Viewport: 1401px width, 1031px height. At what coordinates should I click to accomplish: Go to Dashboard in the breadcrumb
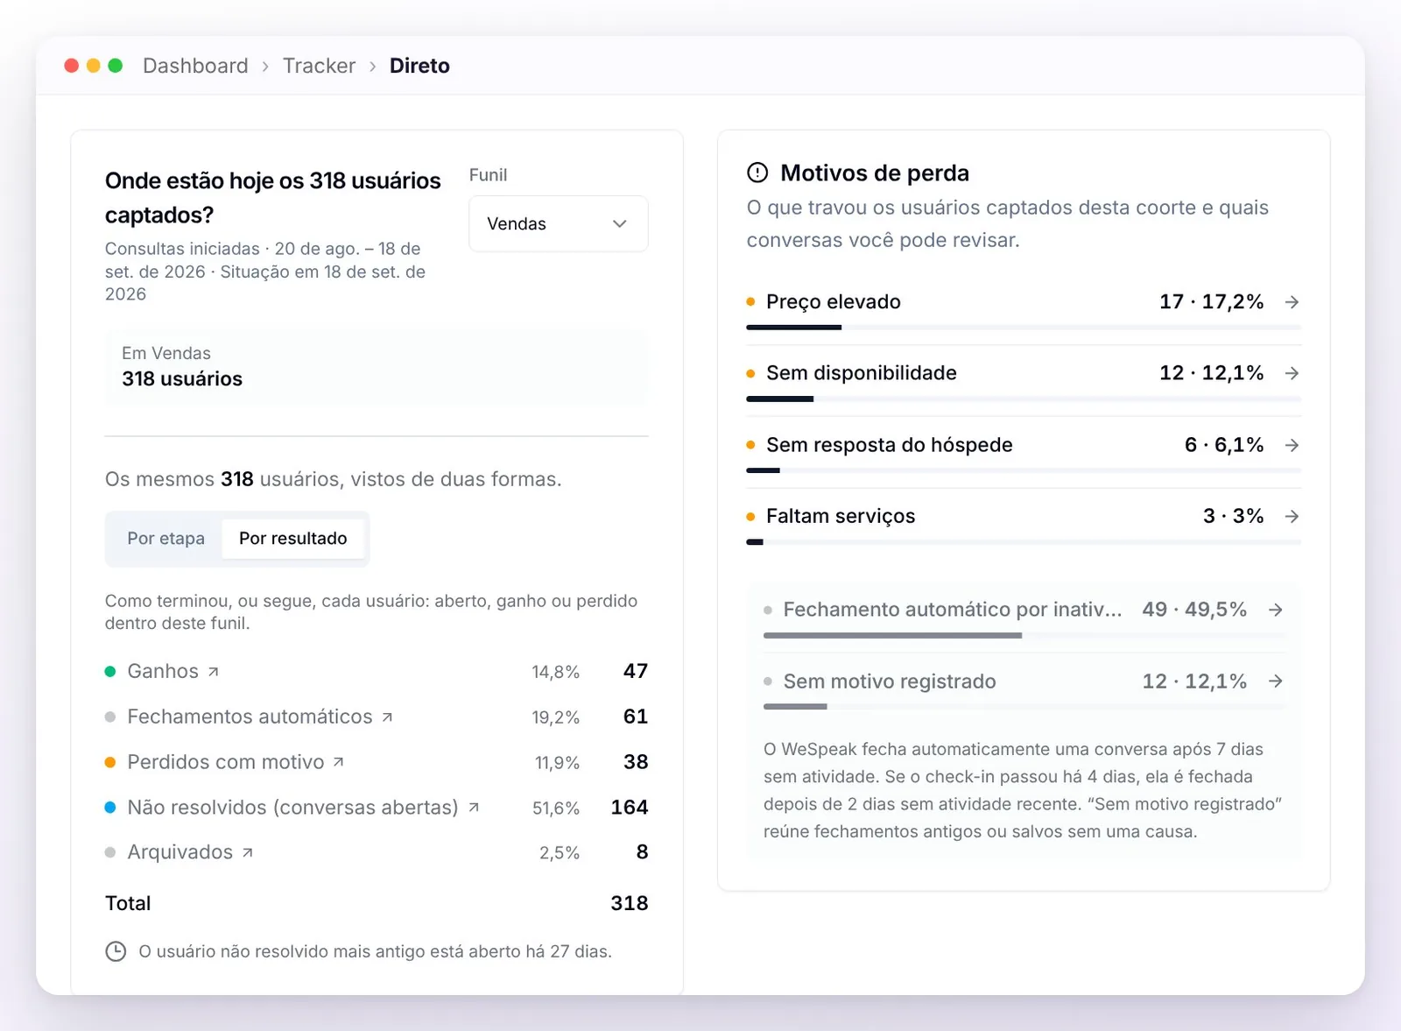[x=195, y=66]
